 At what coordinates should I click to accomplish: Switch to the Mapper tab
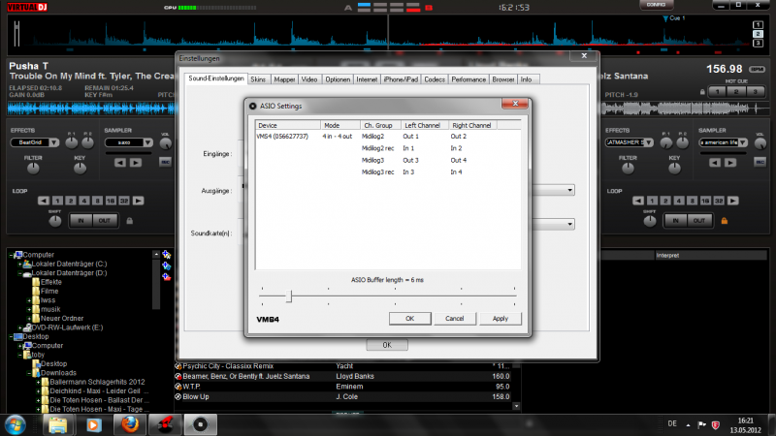(284, 79)
